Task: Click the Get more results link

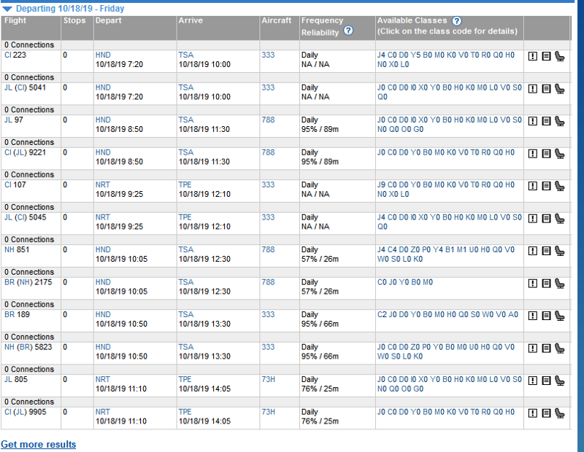Action: (x=39, y=445)
